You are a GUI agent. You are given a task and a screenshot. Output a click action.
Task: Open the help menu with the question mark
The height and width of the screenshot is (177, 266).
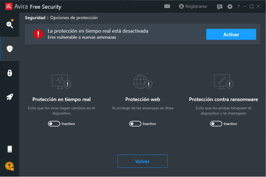[x=238, y=6]
